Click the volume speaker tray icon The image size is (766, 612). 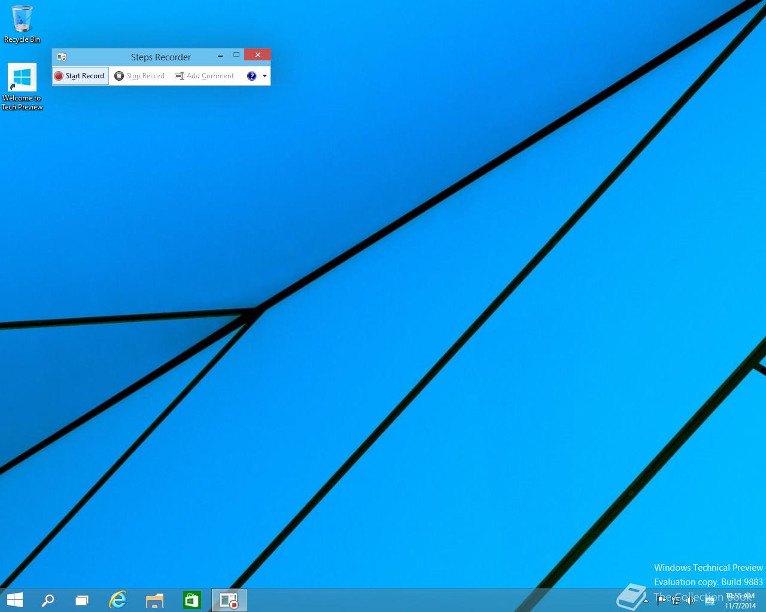pyautogui.click(x=691, y=601)
